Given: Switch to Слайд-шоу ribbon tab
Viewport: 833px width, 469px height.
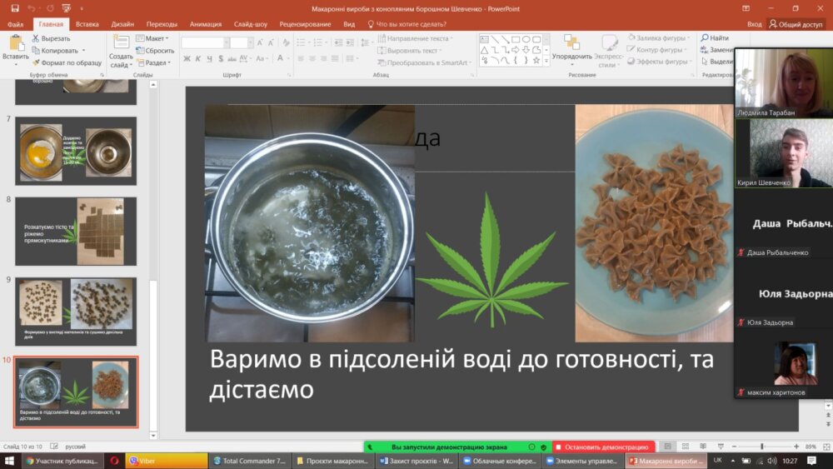Looking at the screenshot, I should pos(250,24).
